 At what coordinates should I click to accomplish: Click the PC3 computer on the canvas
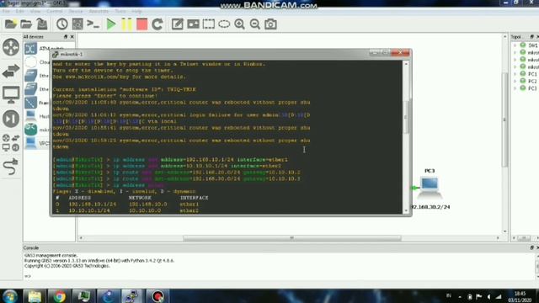point(430,188)
